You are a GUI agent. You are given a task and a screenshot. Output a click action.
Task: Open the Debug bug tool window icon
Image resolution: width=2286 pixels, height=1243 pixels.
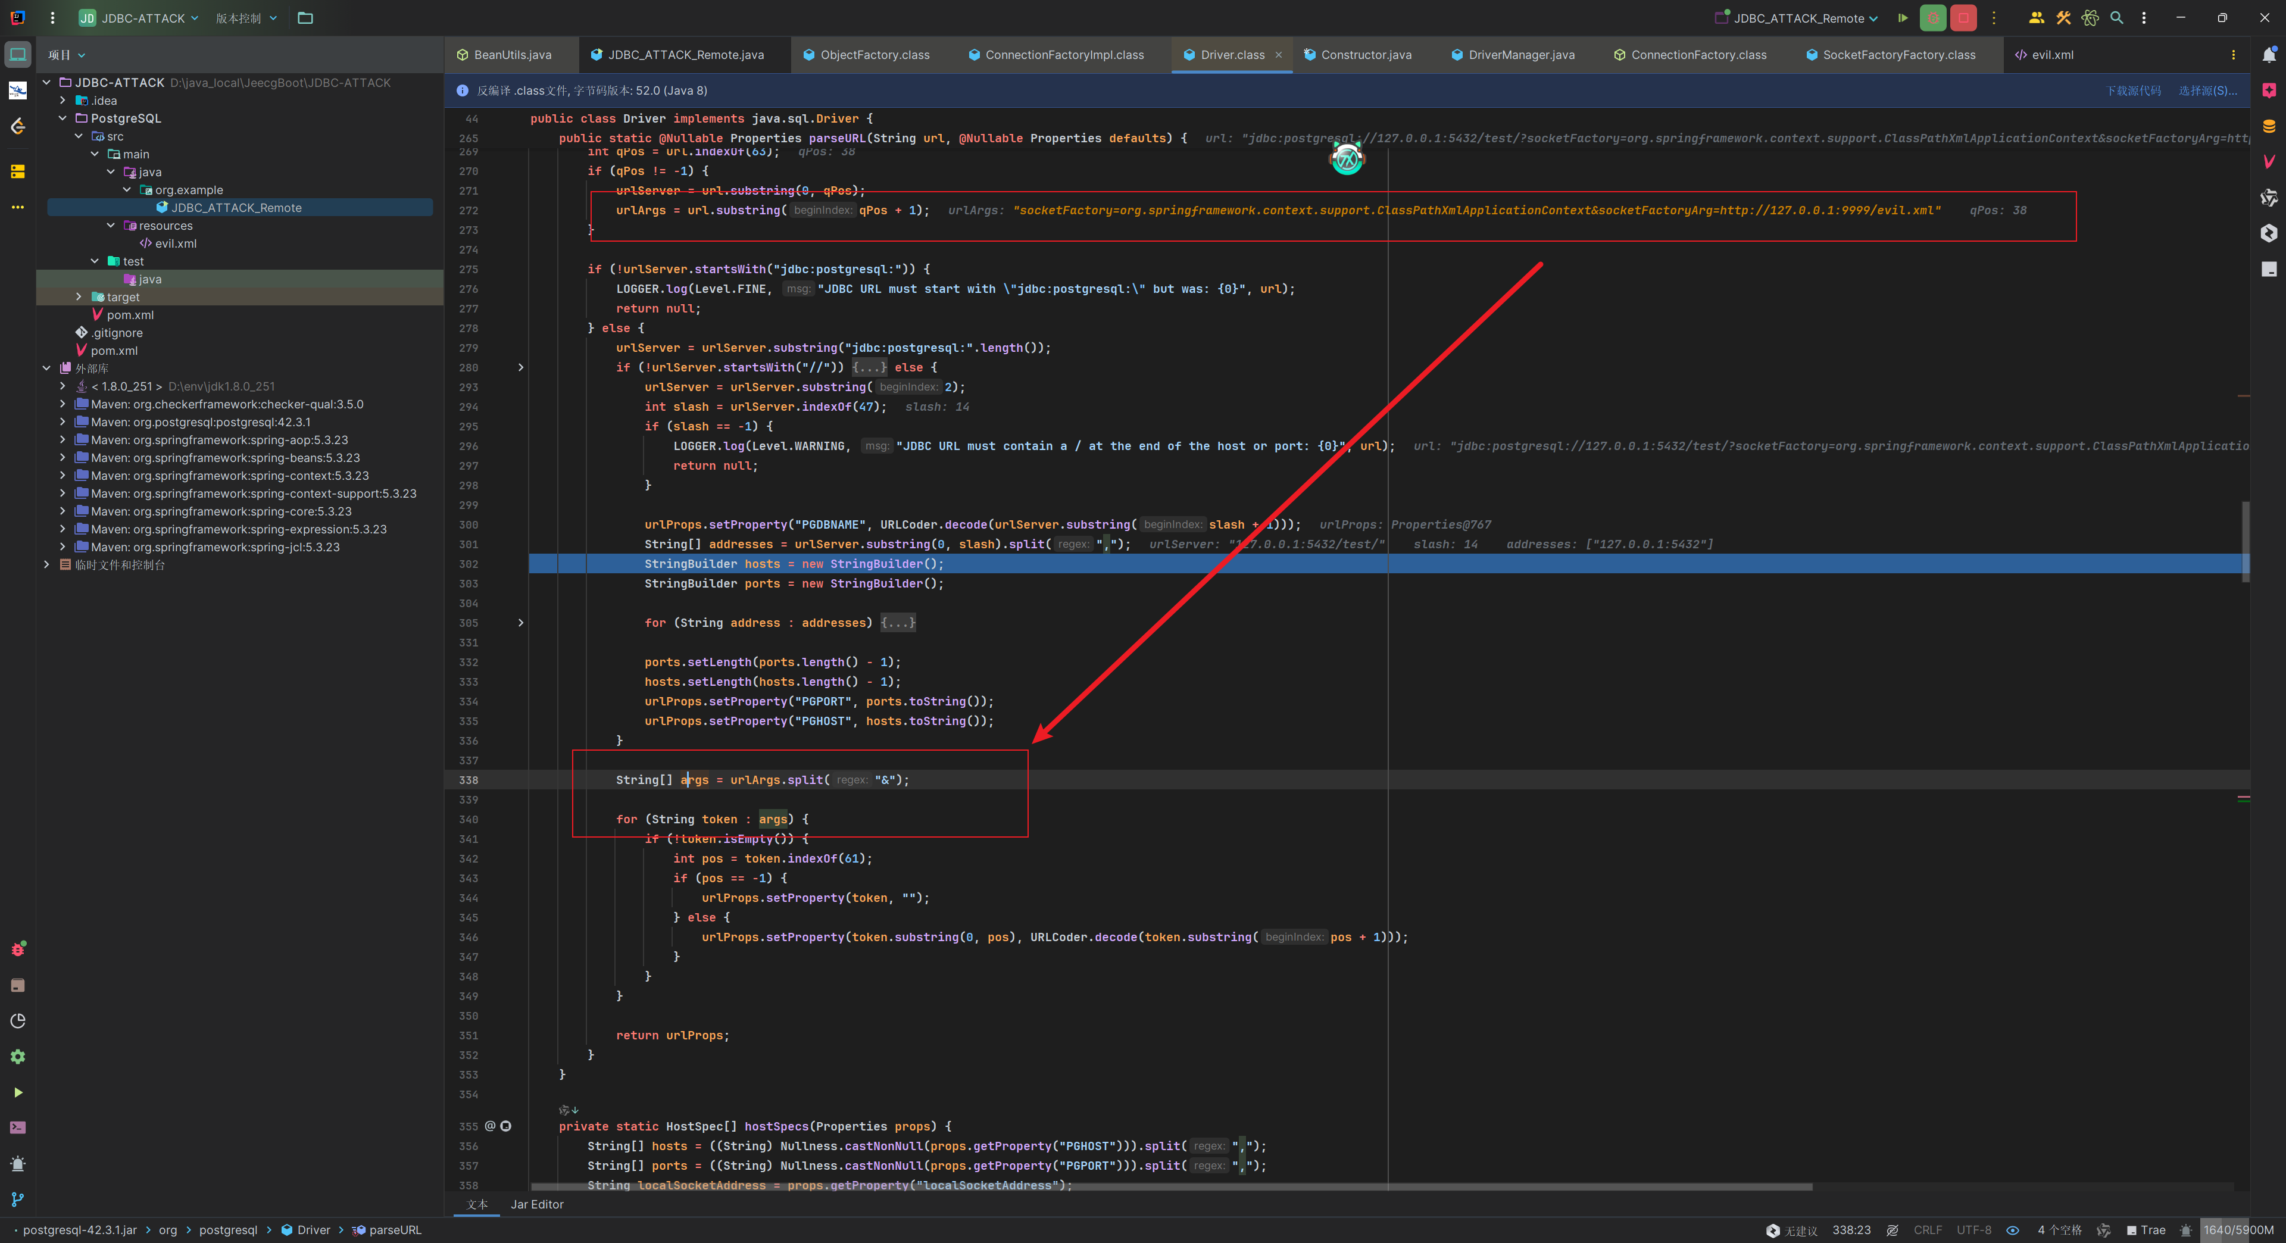tap(18, 950)
